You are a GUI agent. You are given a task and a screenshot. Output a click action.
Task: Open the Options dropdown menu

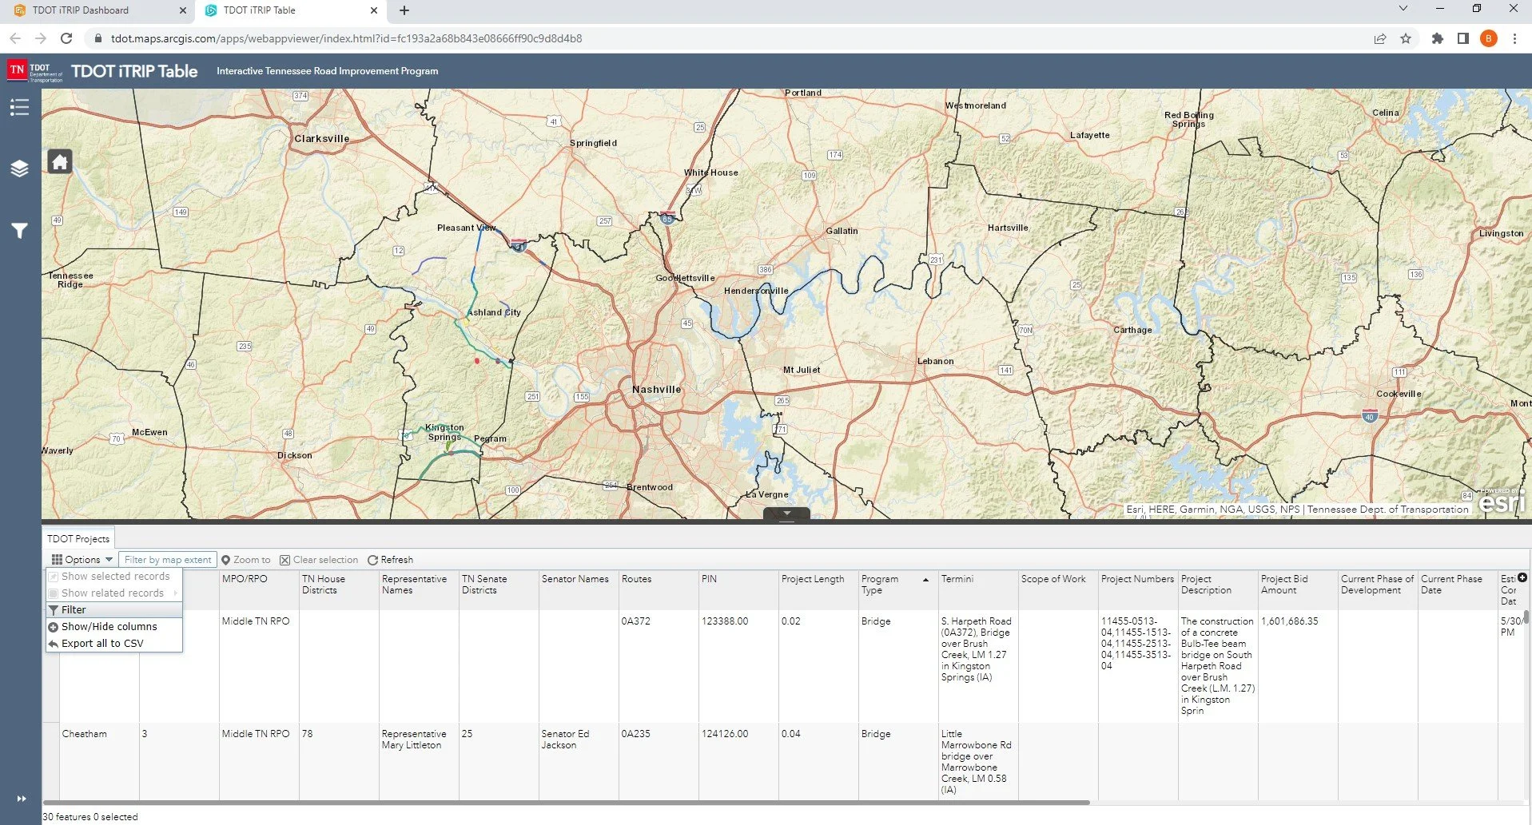(x=82, y=559)
